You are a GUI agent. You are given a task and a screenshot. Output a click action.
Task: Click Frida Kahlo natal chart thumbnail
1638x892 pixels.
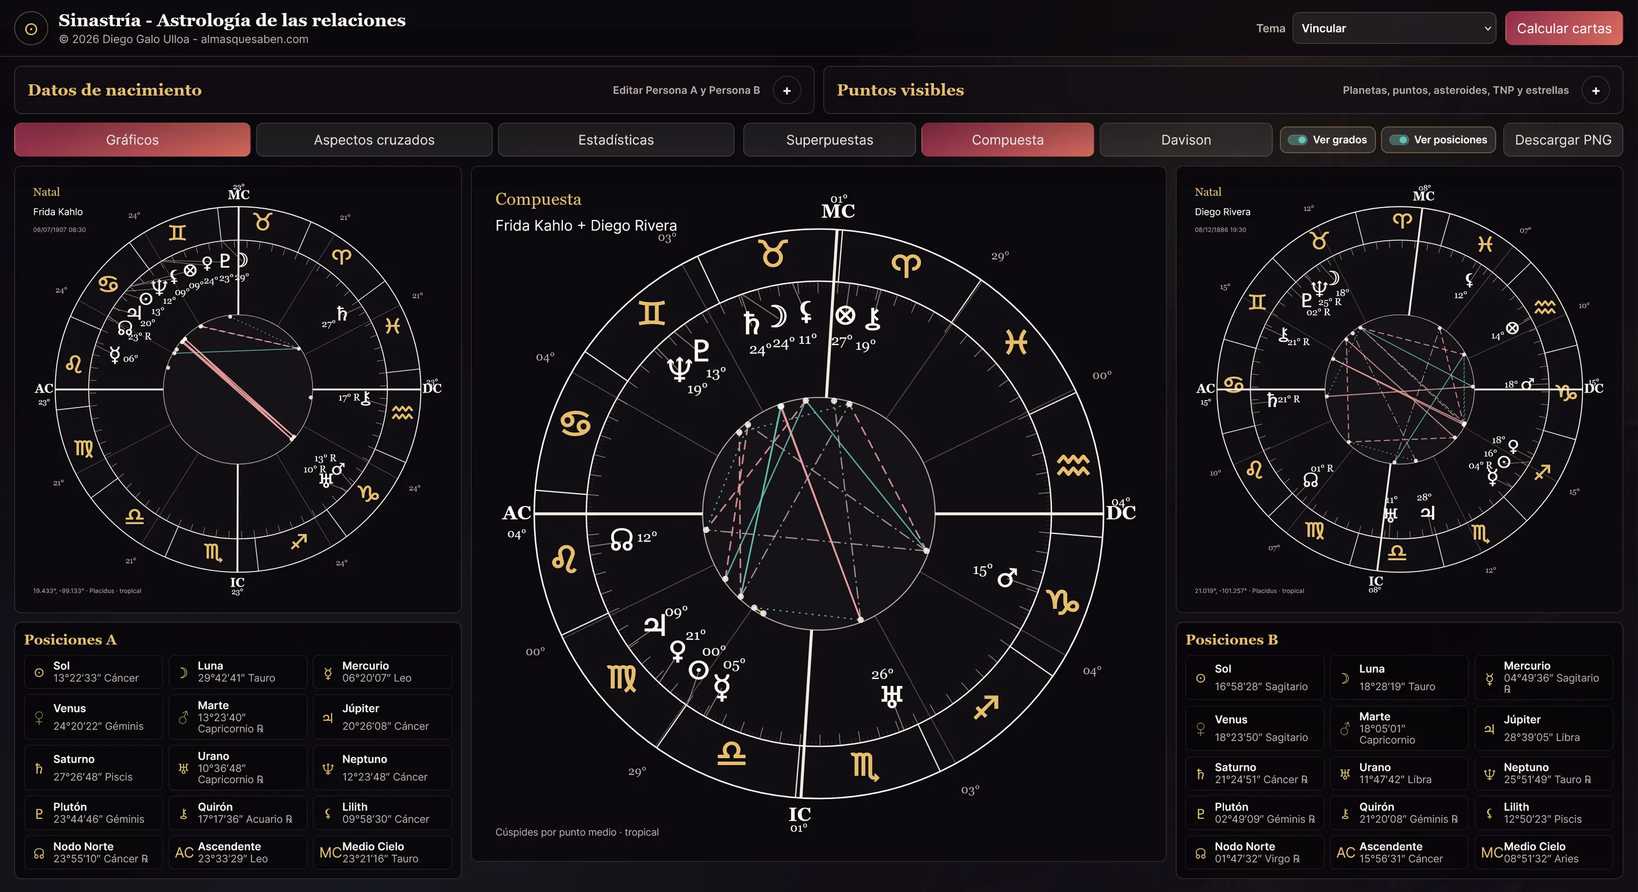[x=237, y=389]
